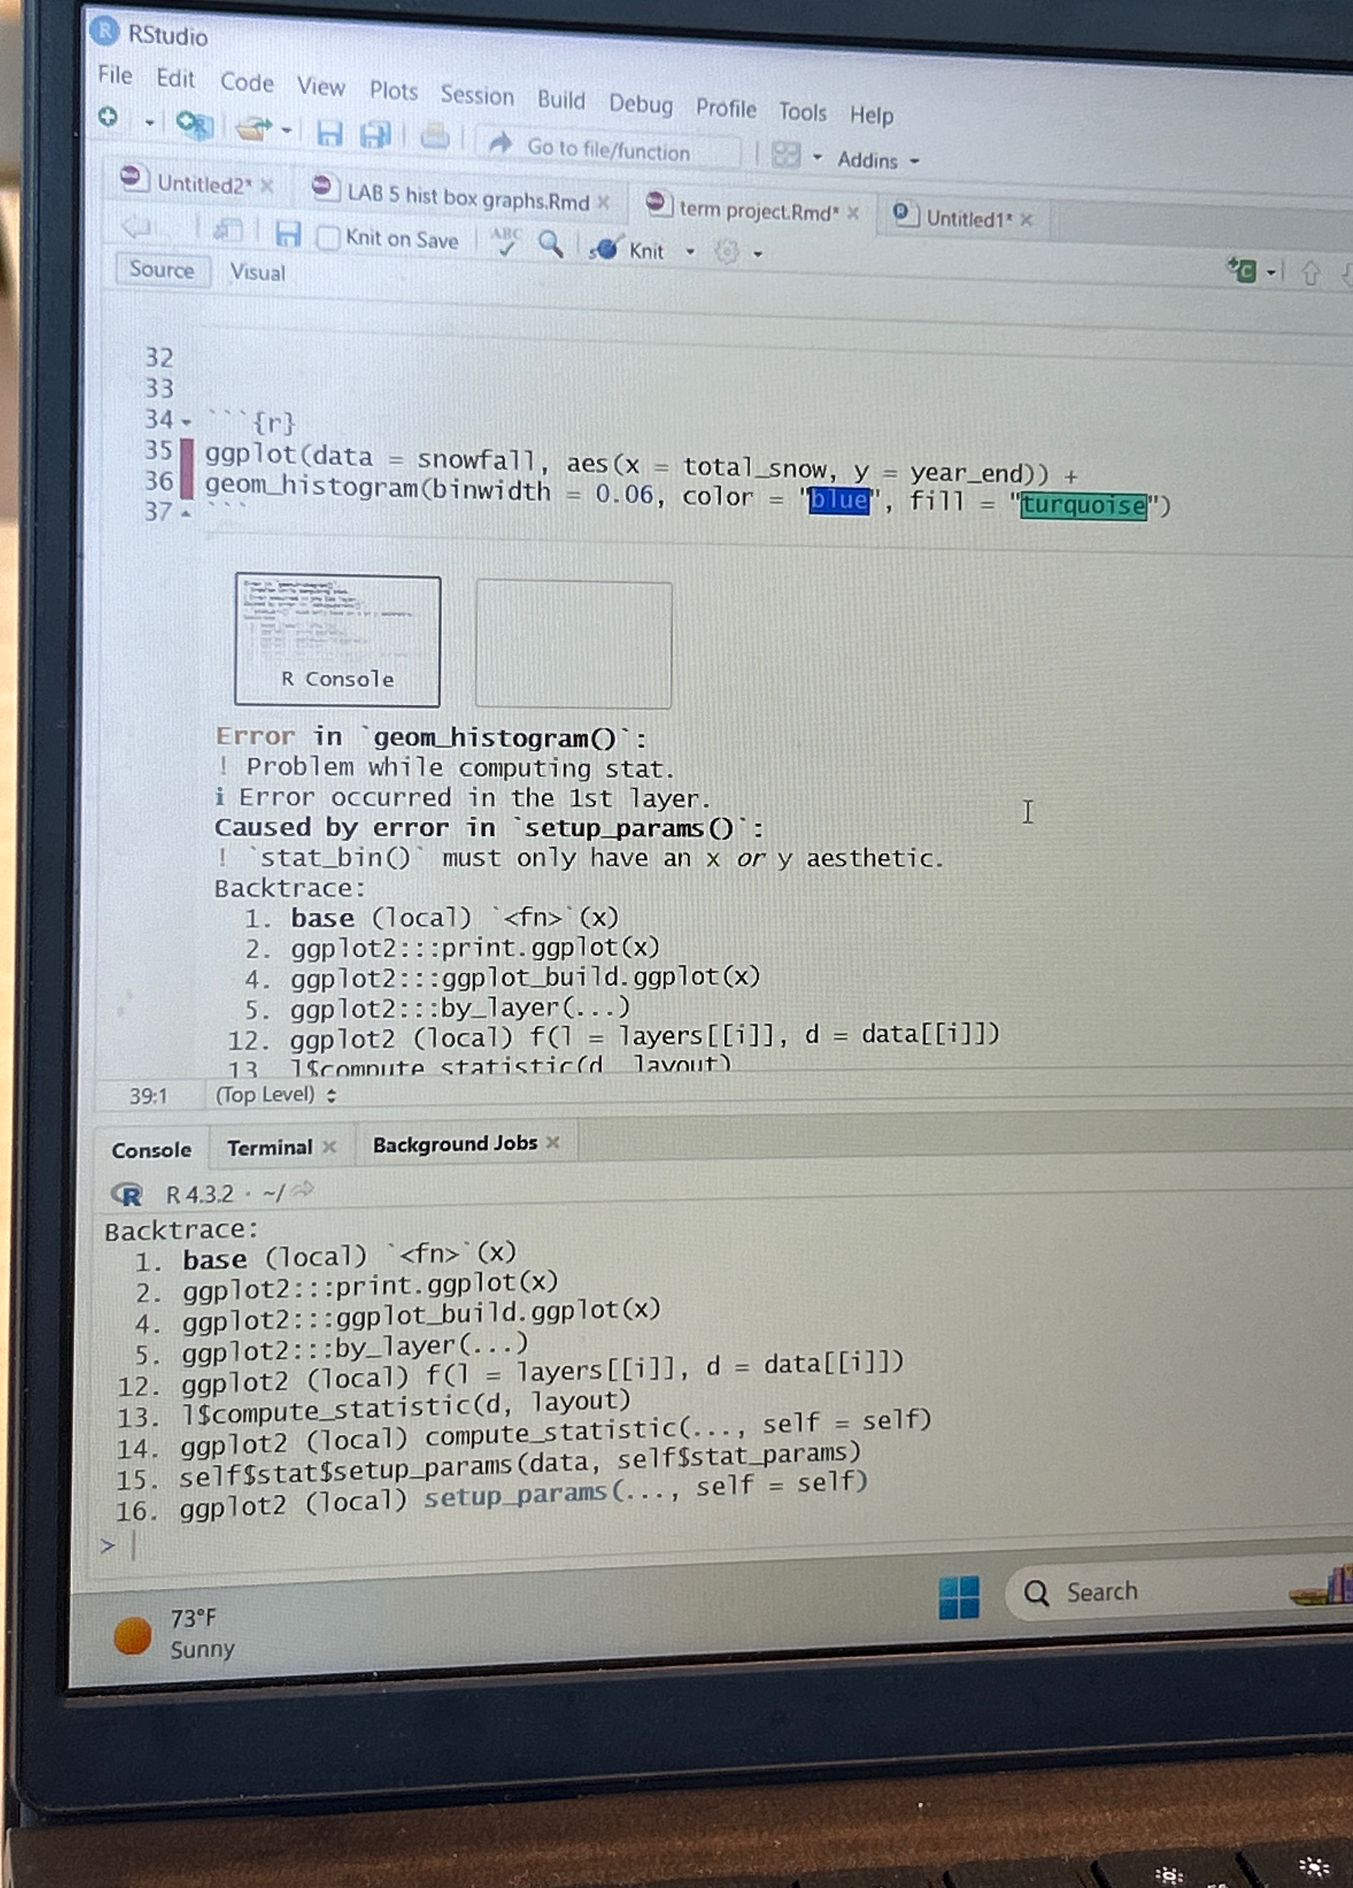Click the Save current document icon

329,133
